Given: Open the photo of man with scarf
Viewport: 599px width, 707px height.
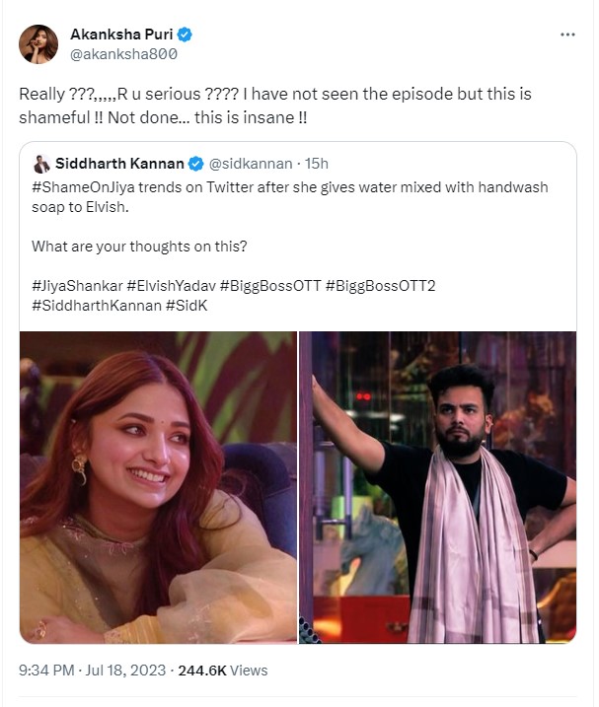Looking at the screenshot, I should [x=438, y=487].
